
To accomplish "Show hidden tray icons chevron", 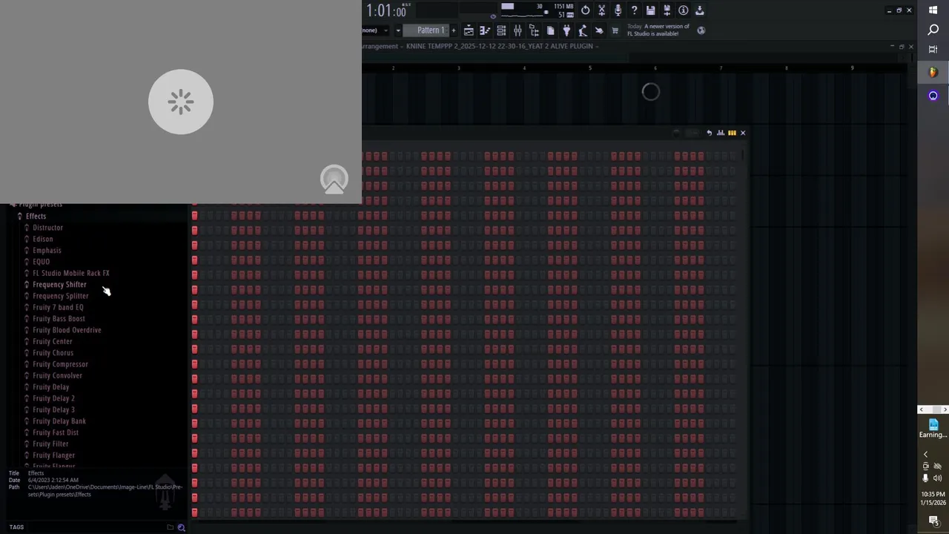I will pos(925,454).
